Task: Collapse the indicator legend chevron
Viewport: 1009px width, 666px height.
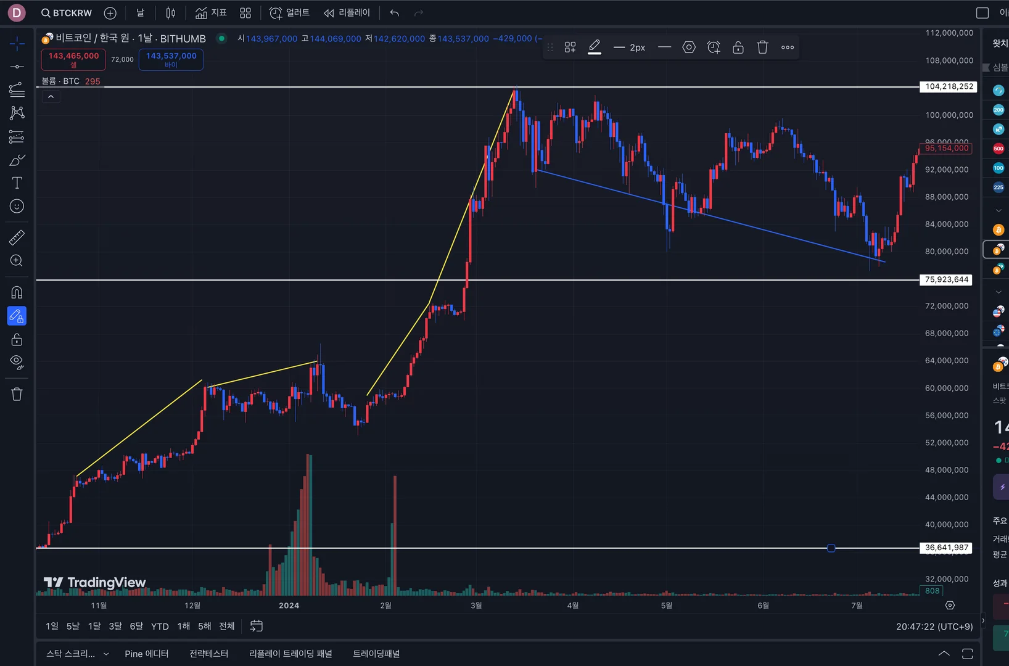Action: point(51,97)
